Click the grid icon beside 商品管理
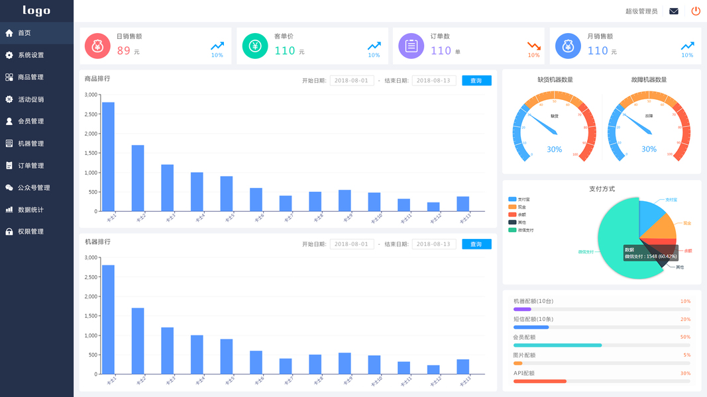 coord(9,77)
